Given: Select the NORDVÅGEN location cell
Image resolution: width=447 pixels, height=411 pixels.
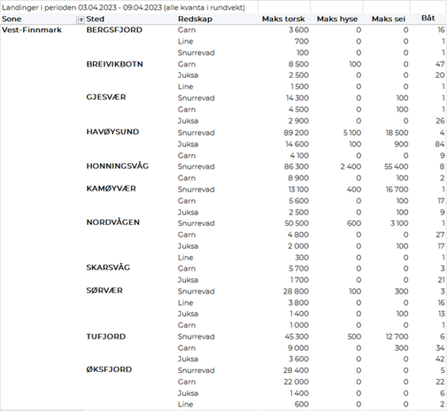Looking at the screenshot, I should click(x=113, y=223).
